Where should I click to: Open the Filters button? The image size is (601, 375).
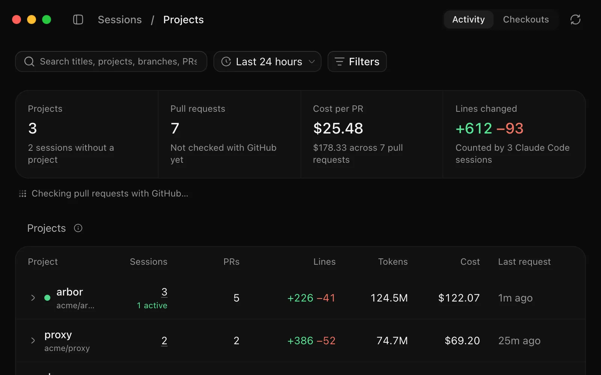click(357, 61)
